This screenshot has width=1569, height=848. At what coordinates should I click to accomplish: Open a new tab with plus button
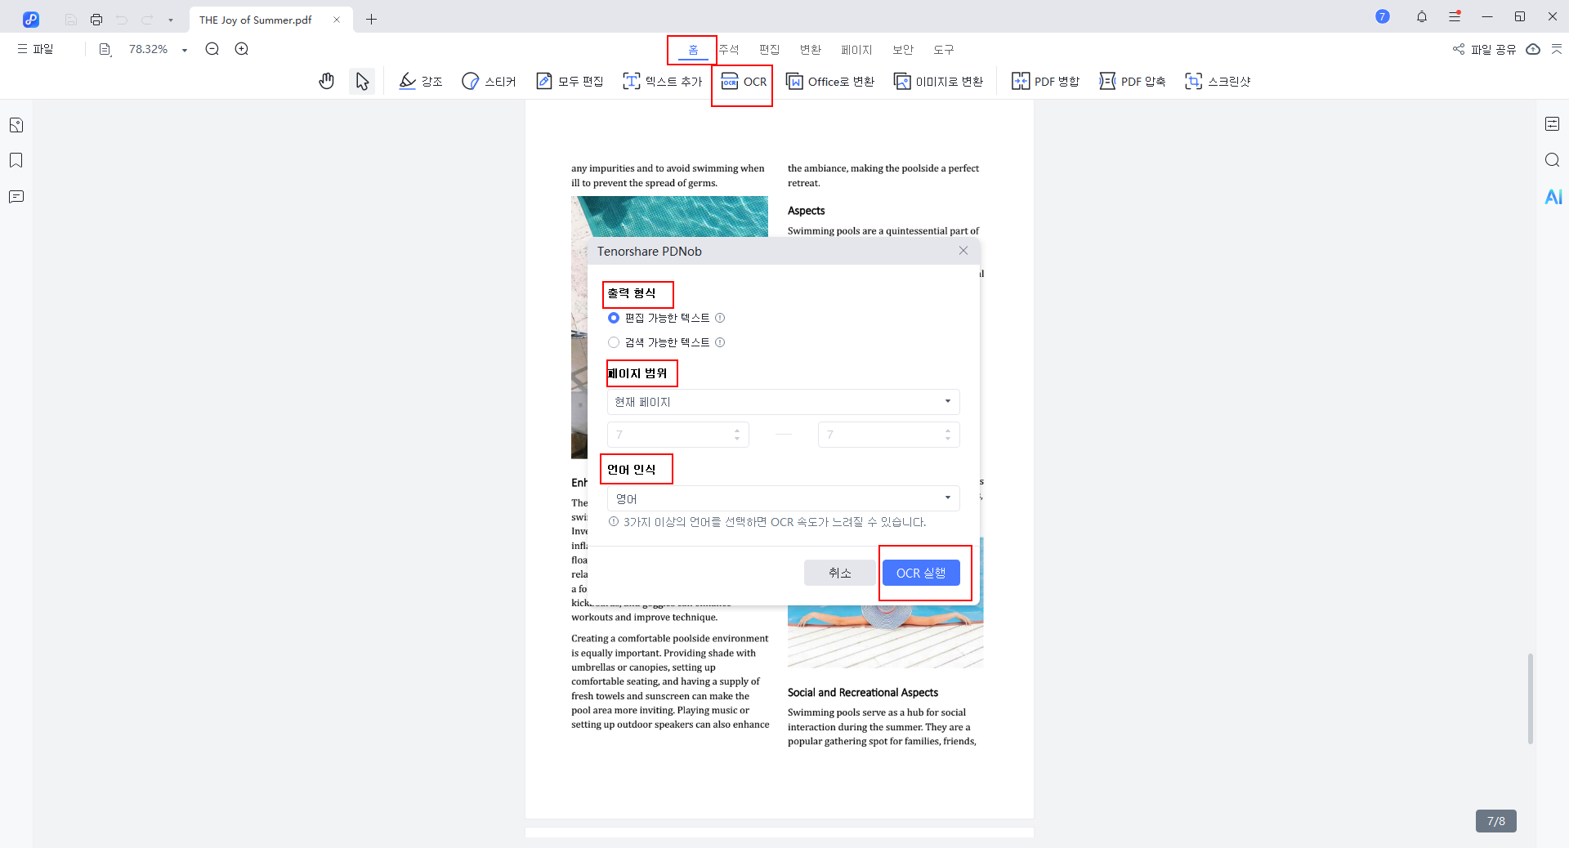(x=372, y=20)
